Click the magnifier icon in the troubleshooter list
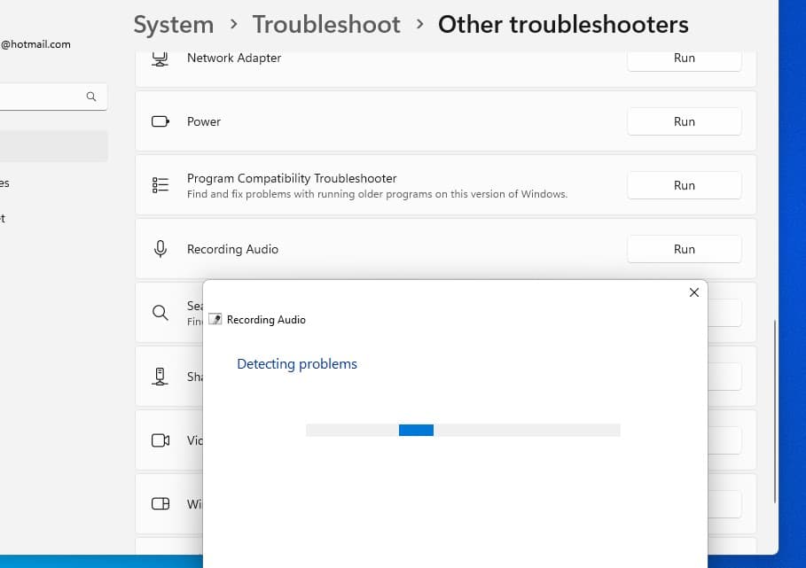 pyautogui.click(x=160, y=313)
